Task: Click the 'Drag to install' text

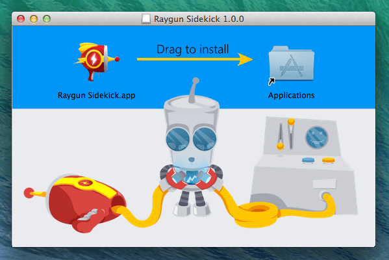Action: [x=193, y=49]
